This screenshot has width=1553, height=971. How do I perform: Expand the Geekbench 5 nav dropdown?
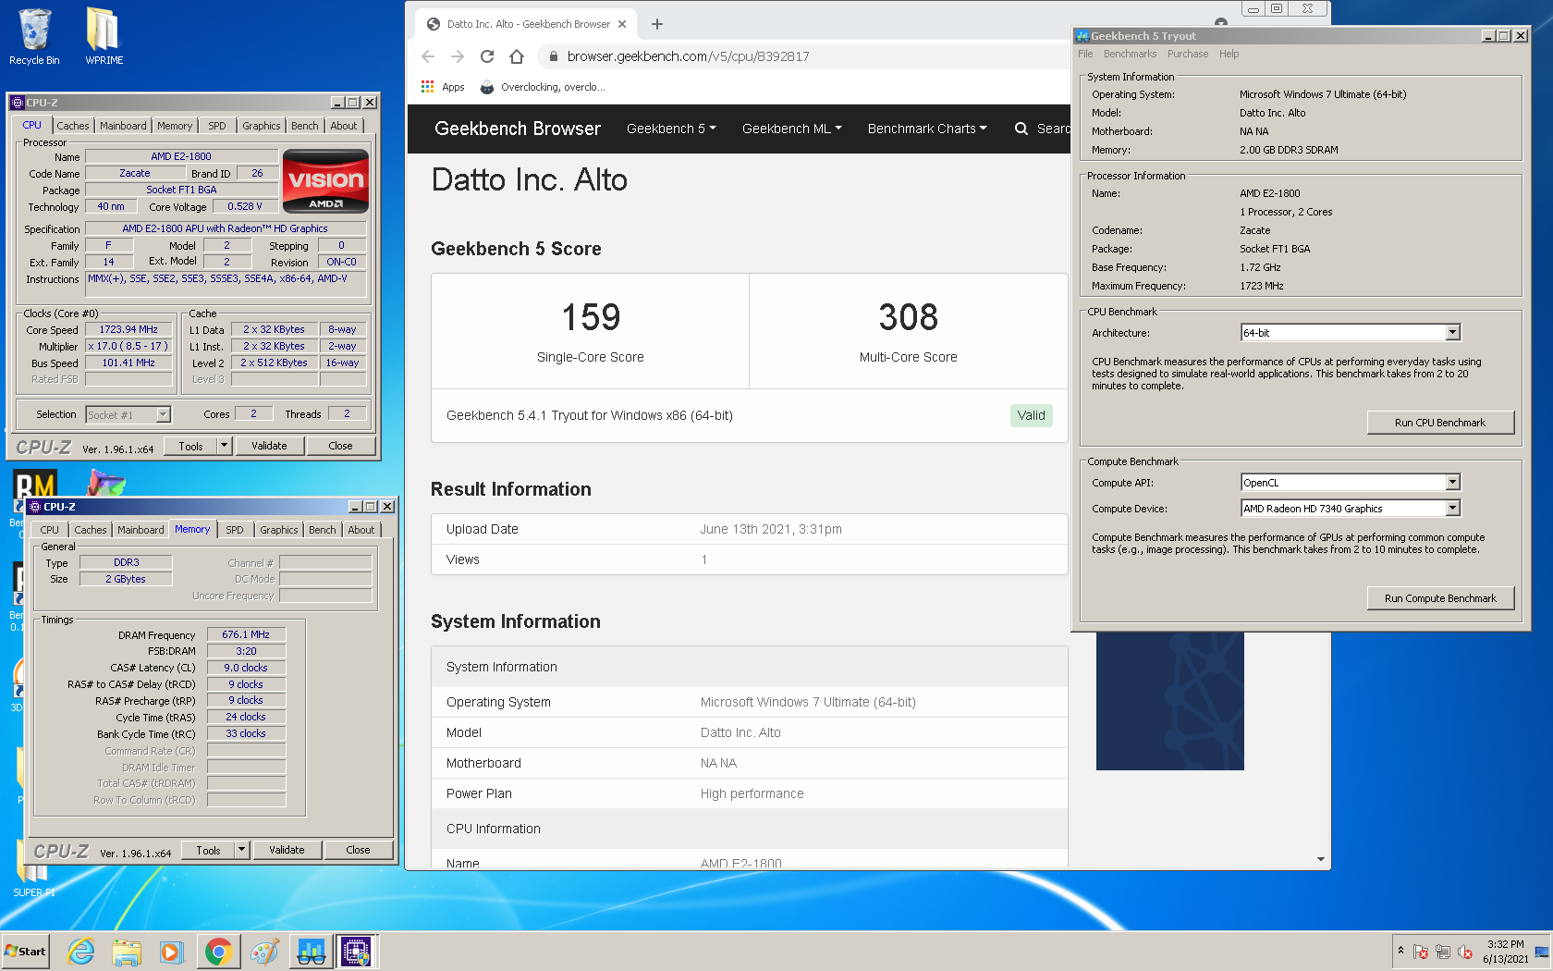click(671, 129)
